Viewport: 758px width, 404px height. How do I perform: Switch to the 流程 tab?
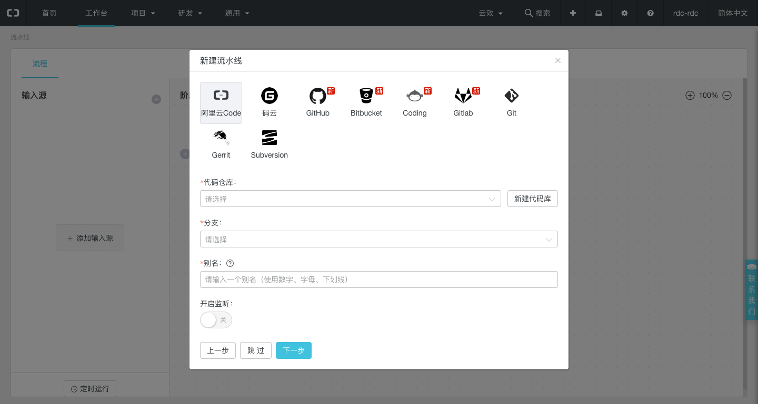pos(40,64)
